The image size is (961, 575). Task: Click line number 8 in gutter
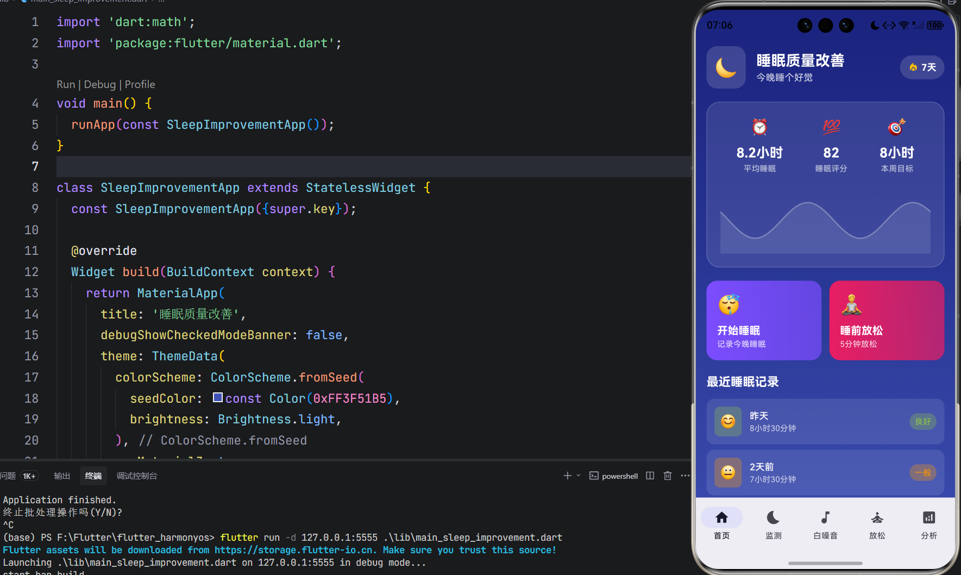point(35,187)
